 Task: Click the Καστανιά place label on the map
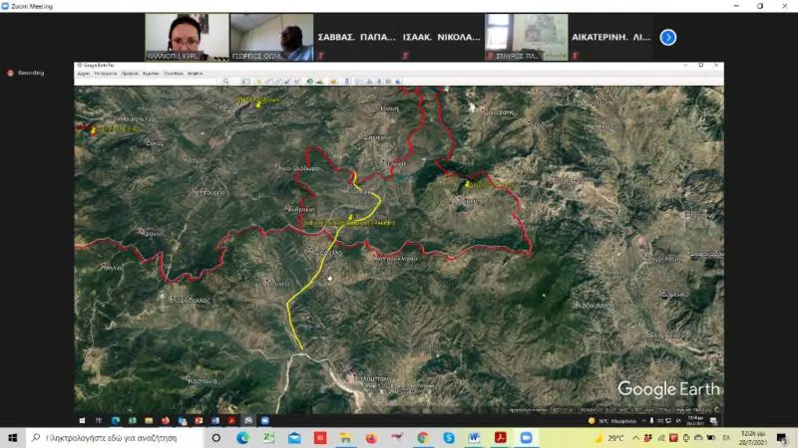pos(202,380)
